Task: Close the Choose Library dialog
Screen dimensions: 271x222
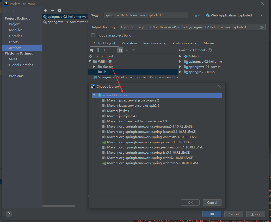Action: (219, 86)
